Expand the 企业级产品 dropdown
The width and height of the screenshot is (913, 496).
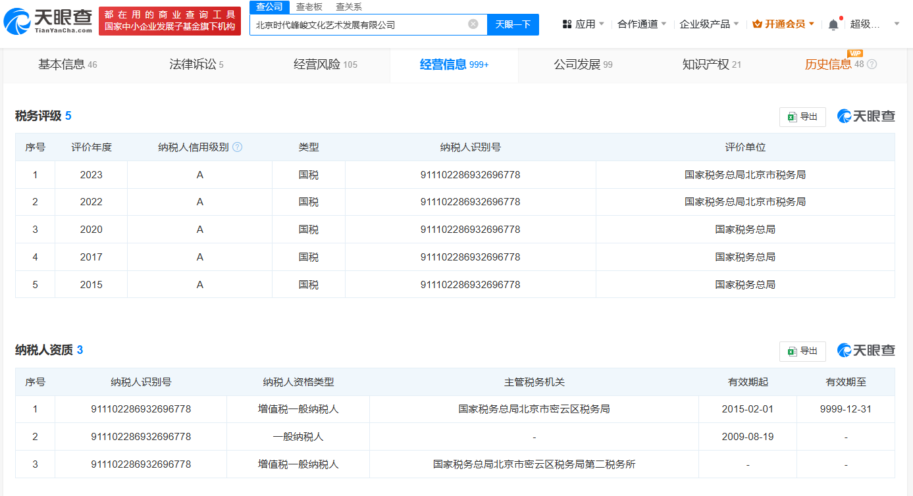point(709,24)
